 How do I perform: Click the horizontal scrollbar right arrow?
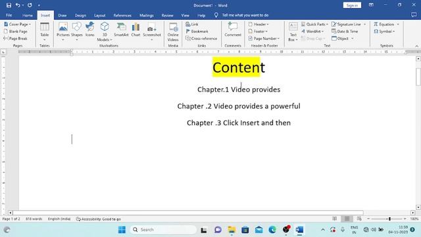[x=412, y=213]
